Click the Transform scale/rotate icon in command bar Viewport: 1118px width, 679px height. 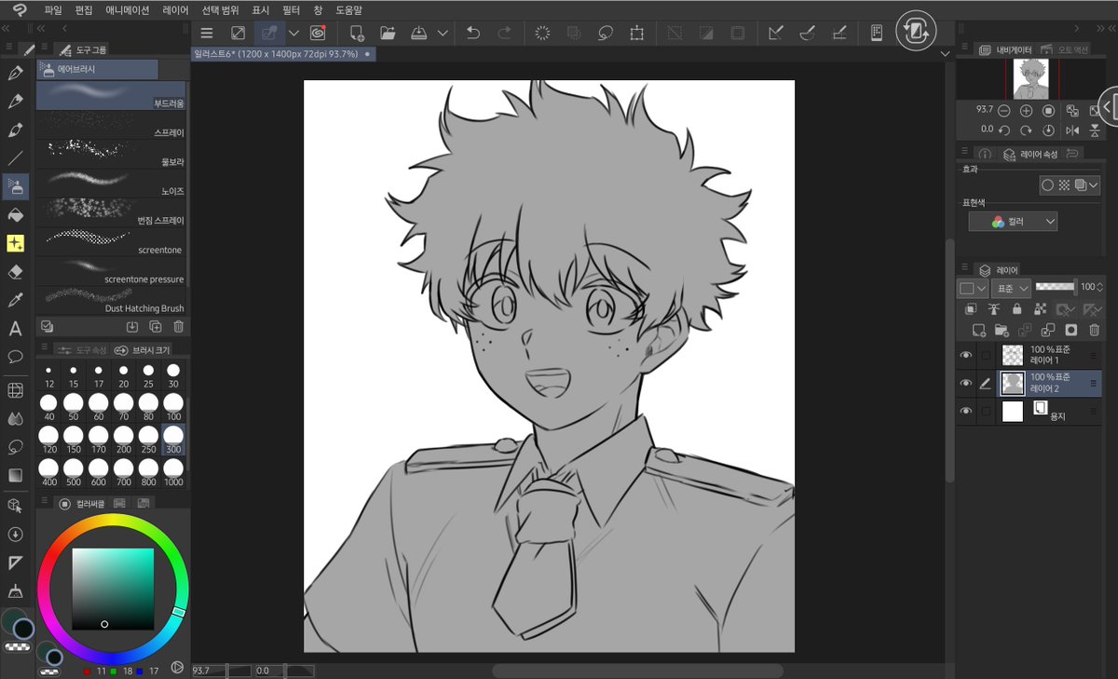tap(636, 33)
